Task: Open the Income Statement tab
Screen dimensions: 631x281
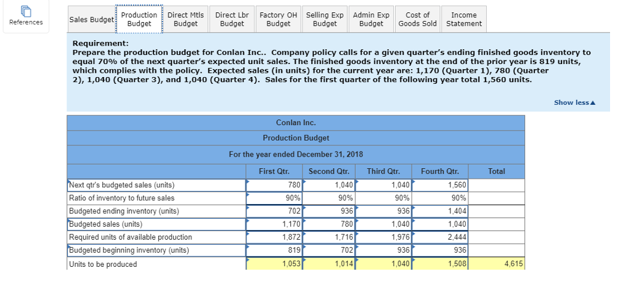Action: point(463,19)
